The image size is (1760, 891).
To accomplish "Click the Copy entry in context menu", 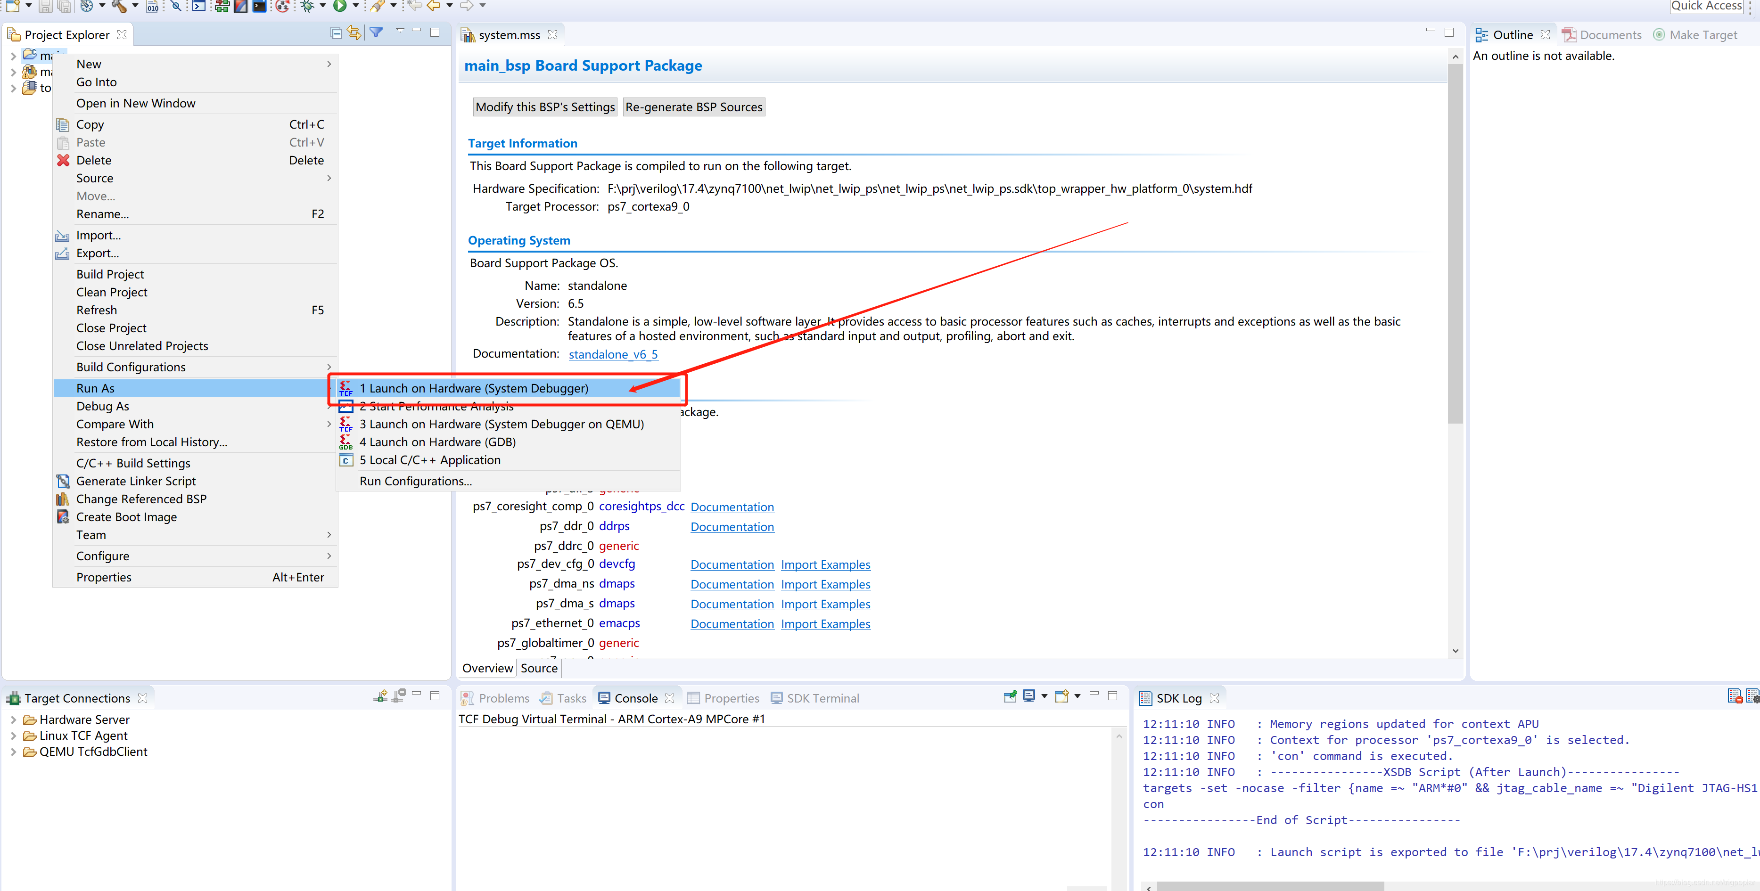I will [196, 124].
